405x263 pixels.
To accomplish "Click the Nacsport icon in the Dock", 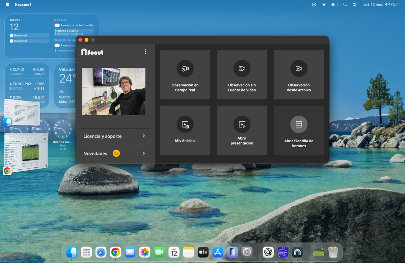I will (x=297, y=252).
